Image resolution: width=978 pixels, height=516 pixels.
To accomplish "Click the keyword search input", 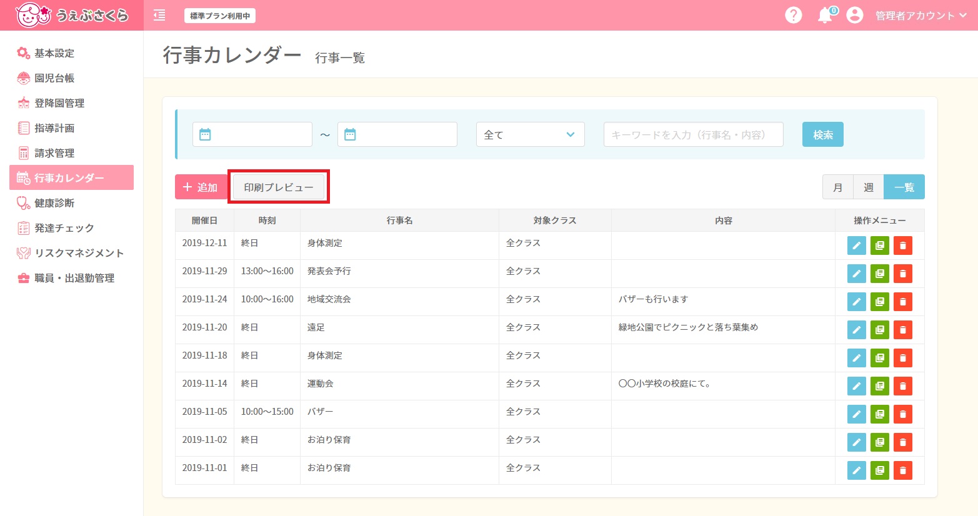I will [x=694, y=134].
